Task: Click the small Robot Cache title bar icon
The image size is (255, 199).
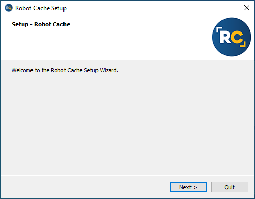Action: coord(9,8)
